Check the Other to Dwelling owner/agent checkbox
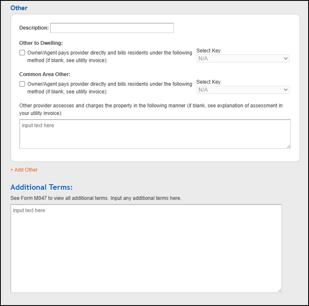This screenshot has width=309, height=306. pos(22,52)
